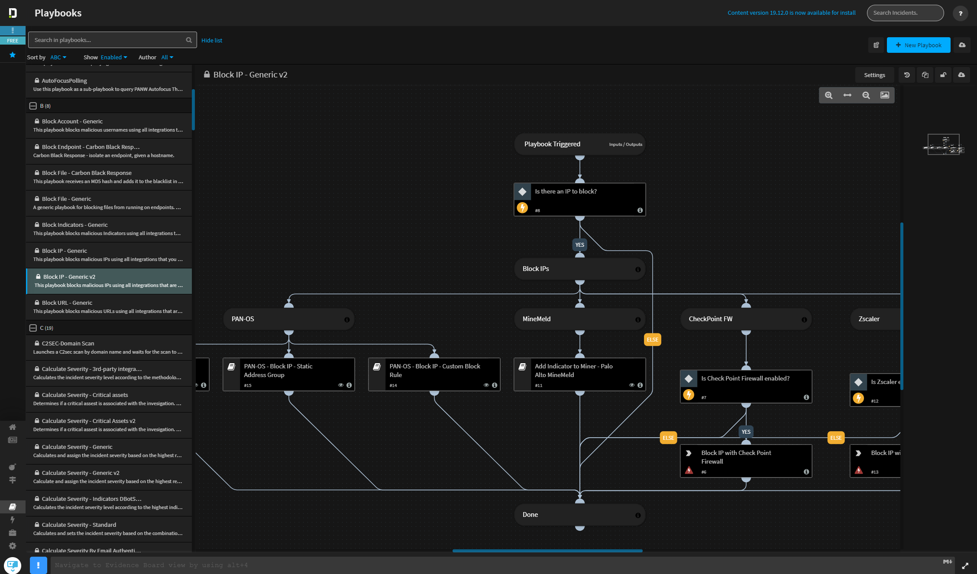Export playbook via cloud-download icon
977x574 pixels.
961,75
